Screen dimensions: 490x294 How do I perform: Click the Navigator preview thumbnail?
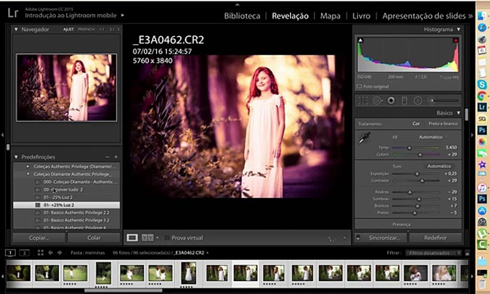67,87
